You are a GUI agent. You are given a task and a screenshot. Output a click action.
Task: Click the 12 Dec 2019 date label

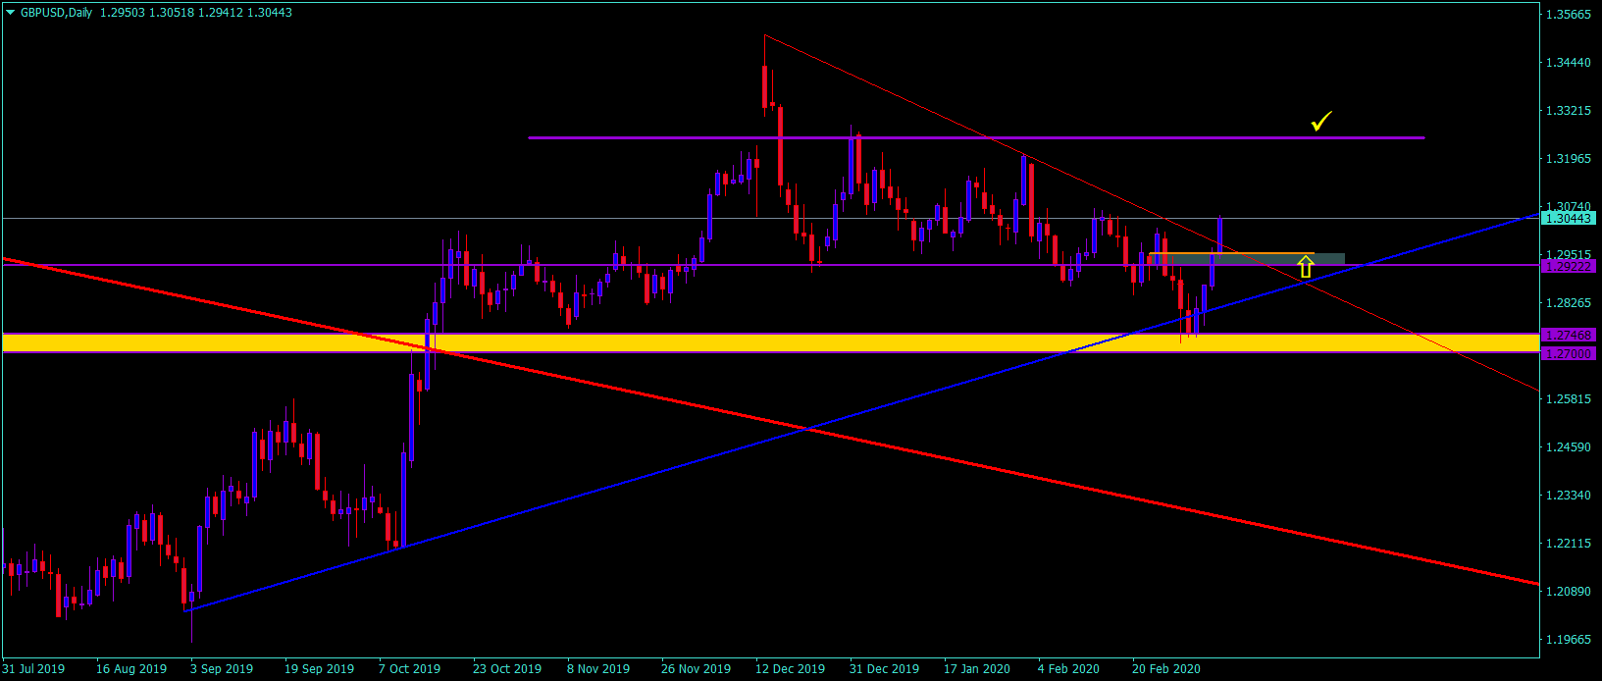(790, 669)
